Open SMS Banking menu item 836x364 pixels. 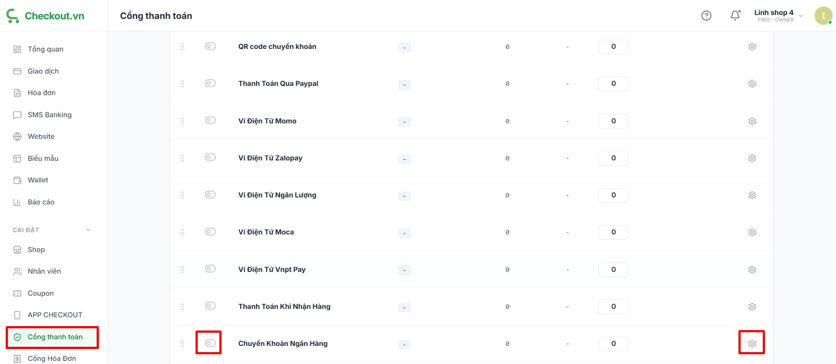(49, 115)
